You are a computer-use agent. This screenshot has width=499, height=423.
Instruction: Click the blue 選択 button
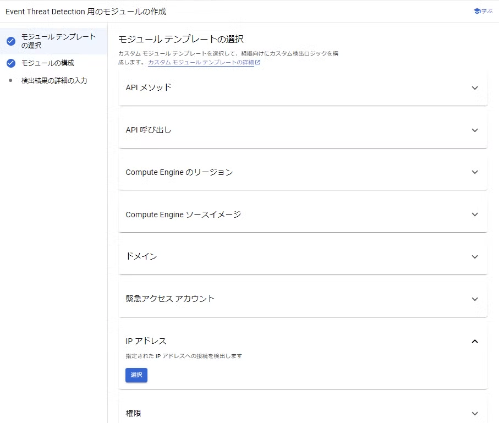click(x=136, y=375)
